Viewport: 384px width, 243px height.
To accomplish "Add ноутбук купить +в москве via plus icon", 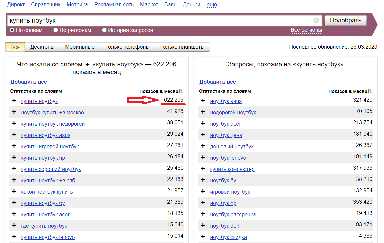I will tap(14, 112).
